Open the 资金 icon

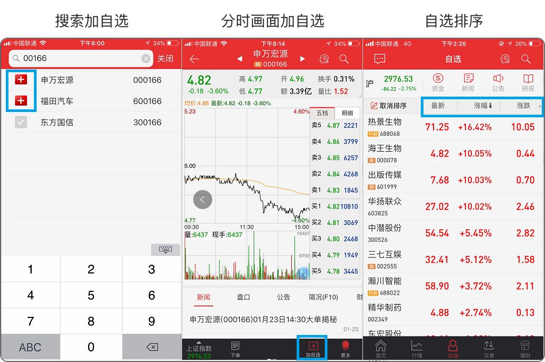point(438,82)
